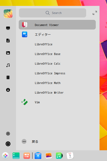Image resolution: width=107 pixels, height=161 pixels.
Task: Open the green desktop icon in dock
Action: [16, 156]
